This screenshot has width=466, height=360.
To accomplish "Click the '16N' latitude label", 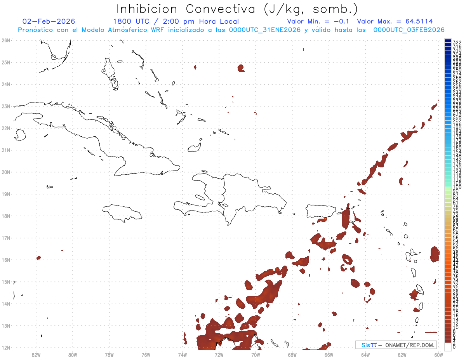I will pyautogui.click(x=5, y=260).
